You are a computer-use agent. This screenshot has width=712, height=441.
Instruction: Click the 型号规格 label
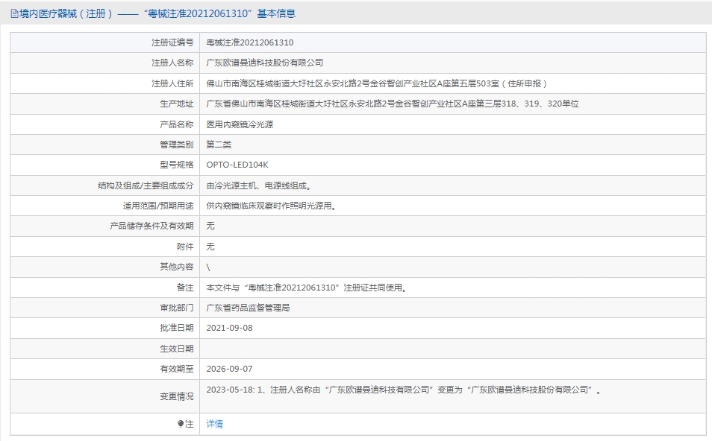click(x=177, y=165)
